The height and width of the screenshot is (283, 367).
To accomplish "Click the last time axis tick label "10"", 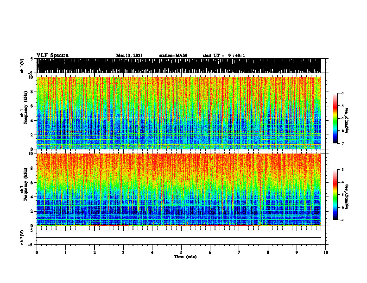I will [x=326, y=252].
